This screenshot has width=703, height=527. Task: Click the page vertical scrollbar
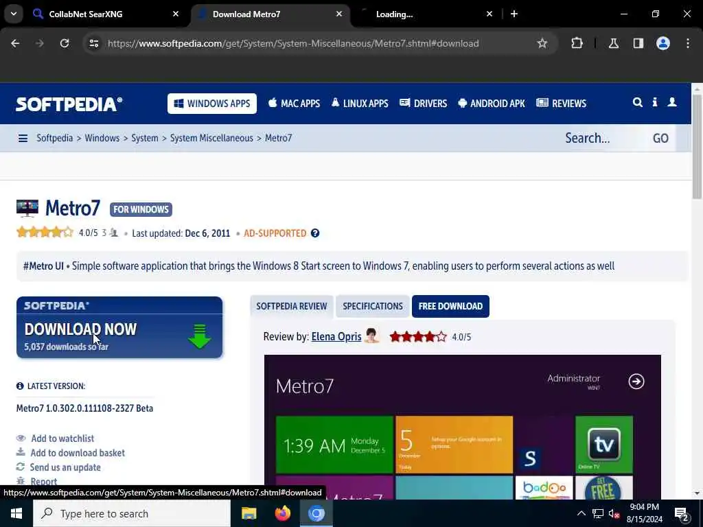pyautogui.click(x=697, y=147)
